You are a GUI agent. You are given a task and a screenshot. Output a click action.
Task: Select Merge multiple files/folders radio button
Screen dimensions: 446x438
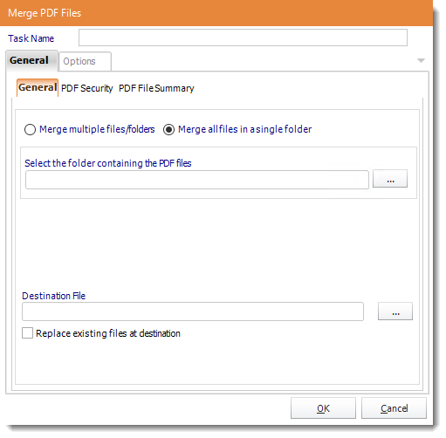(x=30, y=129)
